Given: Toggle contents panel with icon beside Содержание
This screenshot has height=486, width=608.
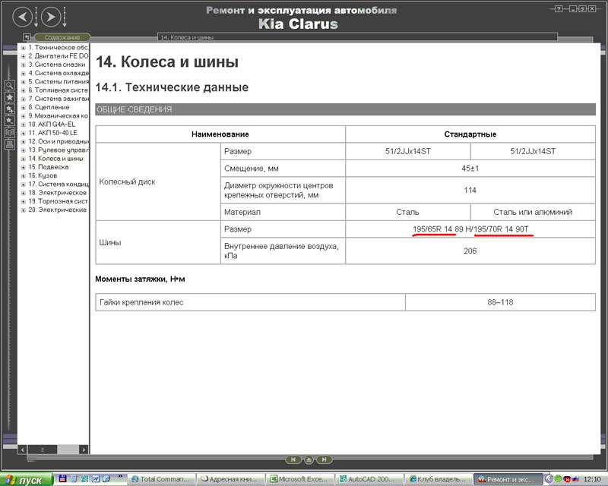Looking at the screenshot, I should (x=27, y=37).
